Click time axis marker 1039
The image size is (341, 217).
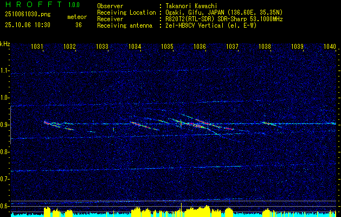coord(297,46)
